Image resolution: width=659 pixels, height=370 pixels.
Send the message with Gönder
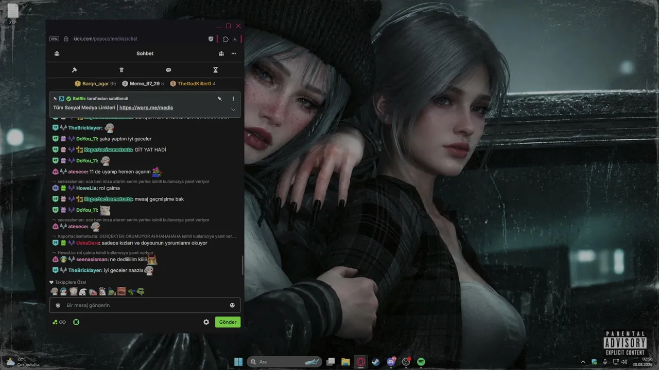coord(228,322)
